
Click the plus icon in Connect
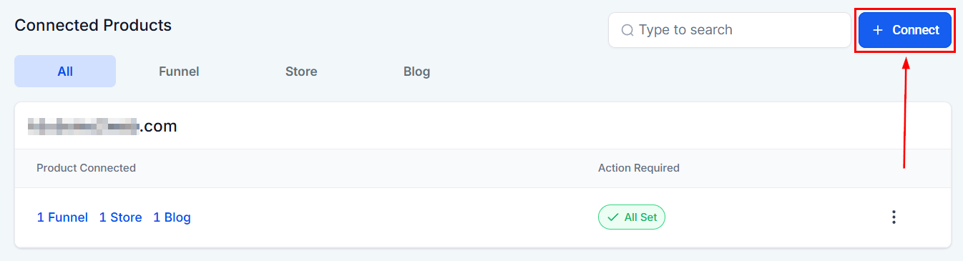click(x=878, y=30)
